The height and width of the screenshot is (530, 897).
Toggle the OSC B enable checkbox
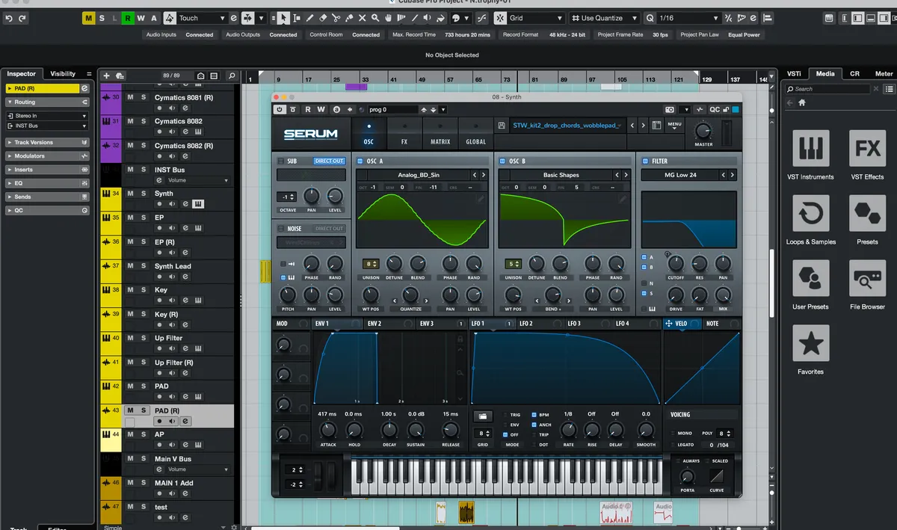point(502,161)
